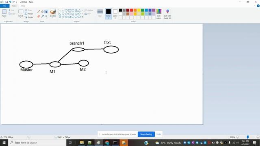Viewport: 260px width, 146px height.
Task: Click the Undo arrow in title bar
Action: point(10,2)
